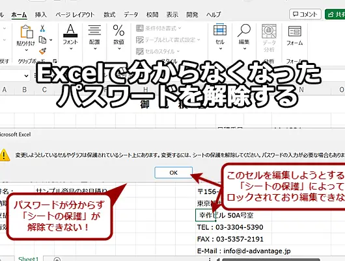
Task: Expand the Editing group dropdown chevron
Action: 245,49
